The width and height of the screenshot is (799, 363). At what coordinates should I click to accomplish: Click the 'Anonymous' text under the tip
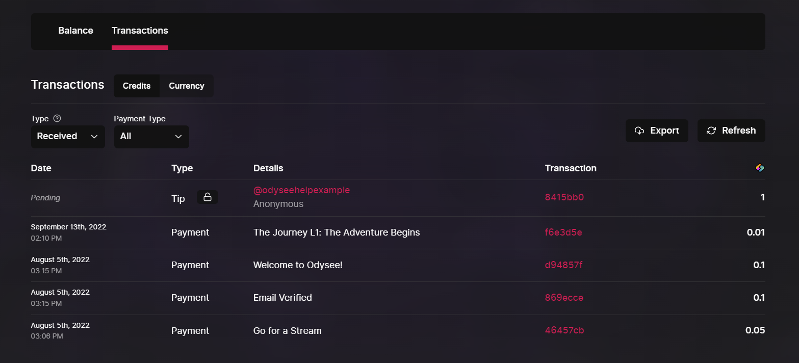tap(278, 204)
